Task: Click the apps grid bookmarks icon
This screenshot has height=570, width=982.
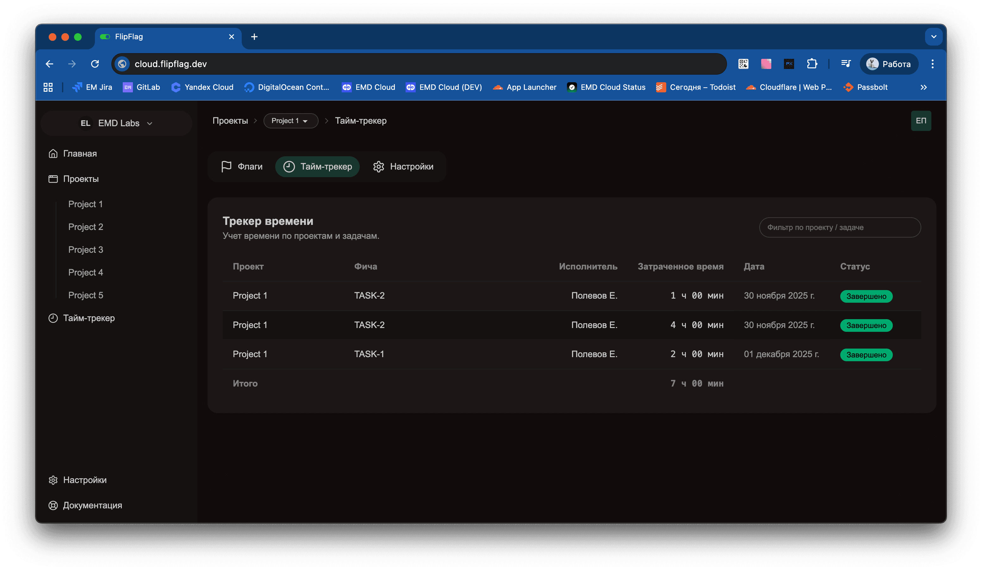Action: [48, 87]
